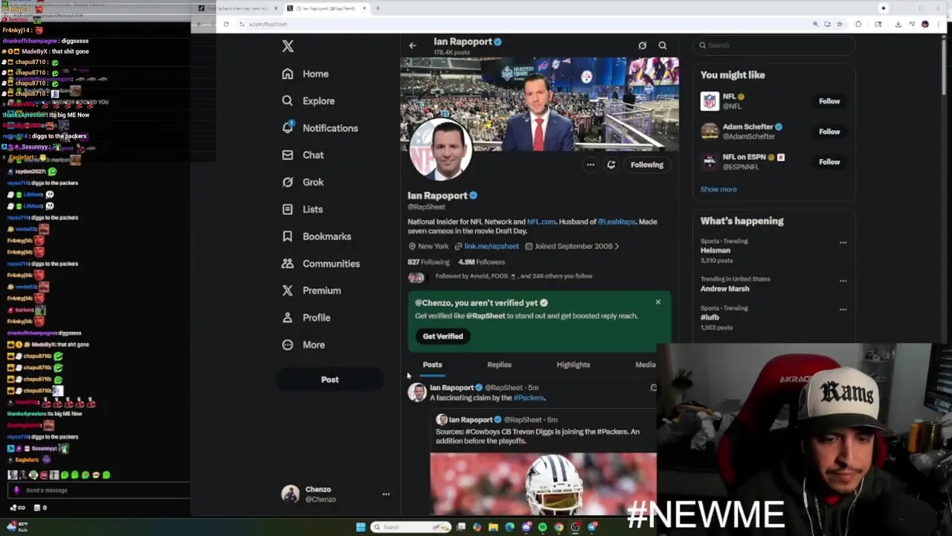This screenshot has width=952, height=536.
Task: Search Ian Rapoport's posts via magnifier icon
Action: pos(663,45)
